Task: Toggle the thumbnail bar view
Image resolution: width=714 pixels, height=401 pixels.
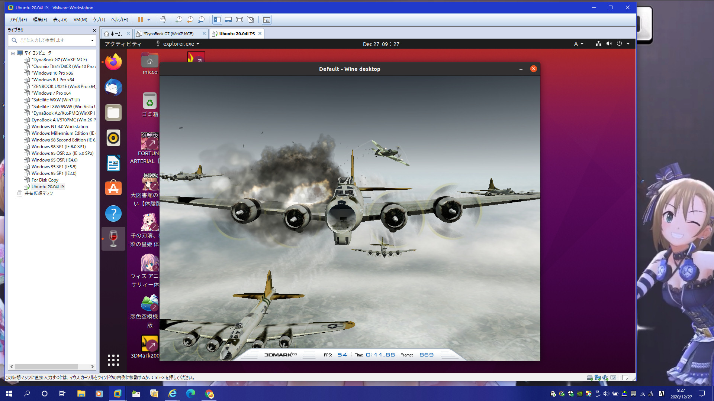Action: [x=228, y=20]
